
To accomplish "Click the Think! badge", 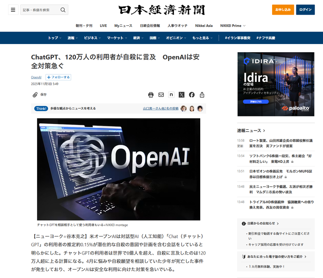I will point(41,108).
